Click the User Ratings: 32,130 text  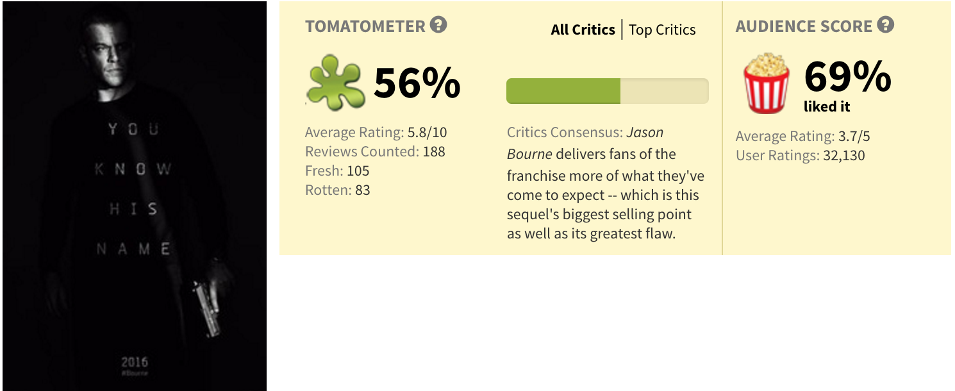click(801, 156)
